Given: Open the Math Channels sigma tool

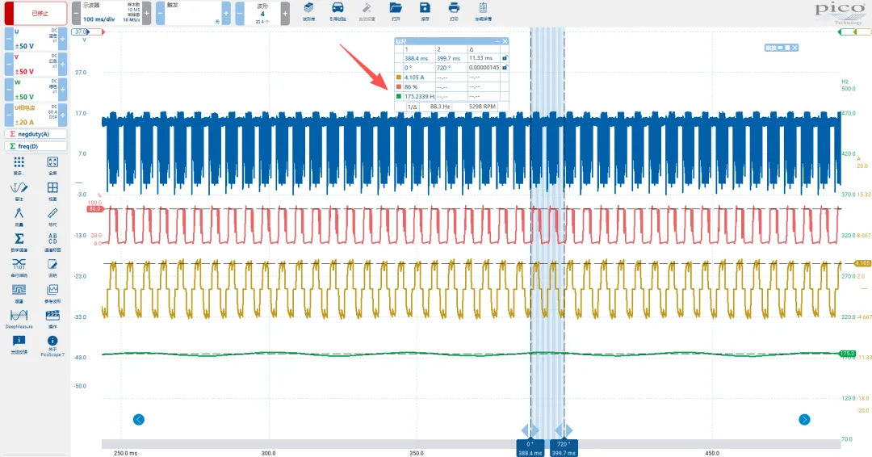Looking at the screenshot, I should (18, 241).
